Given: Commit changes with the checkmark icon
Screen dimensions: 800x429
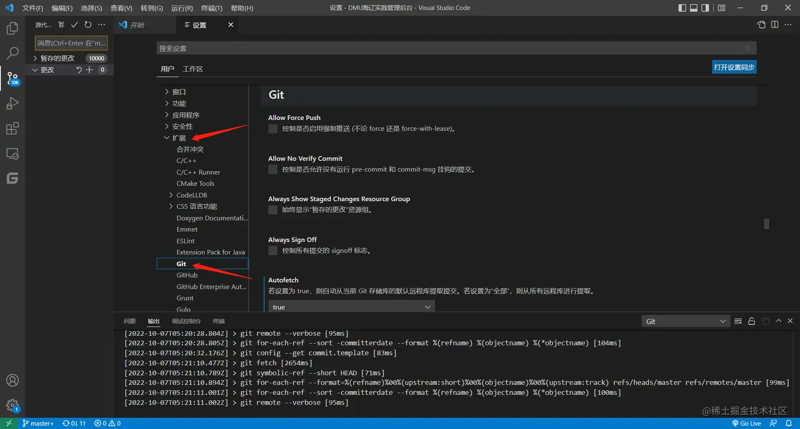Looking at the screenshot, I should tap(75, 25).
